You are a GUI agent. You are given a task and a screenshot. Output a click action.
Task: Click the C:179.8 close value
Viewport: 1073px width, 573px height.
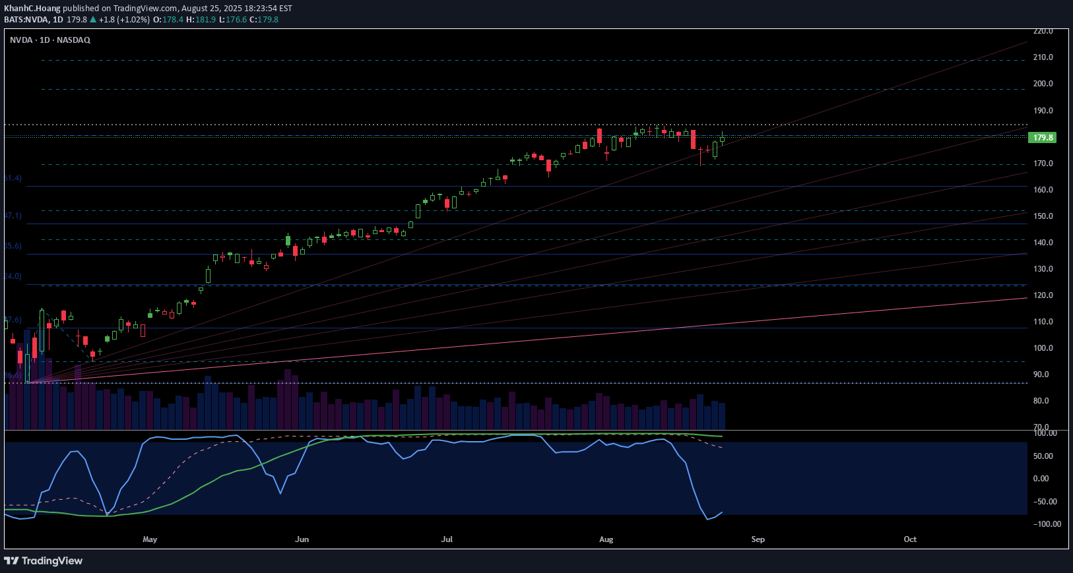point(264,20)
